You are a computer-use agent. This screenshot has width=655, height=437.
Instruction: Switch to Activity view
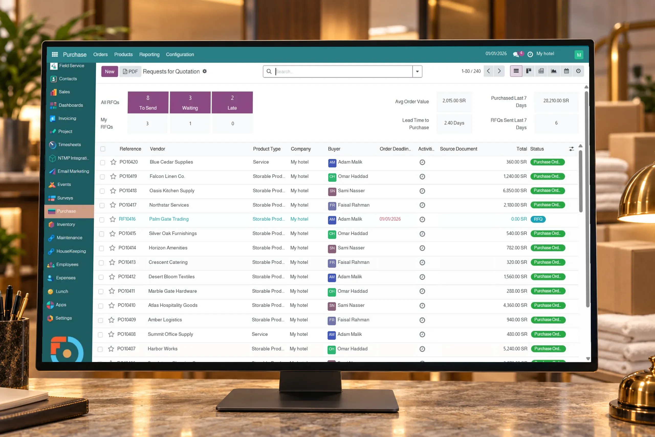click(578, 71)
